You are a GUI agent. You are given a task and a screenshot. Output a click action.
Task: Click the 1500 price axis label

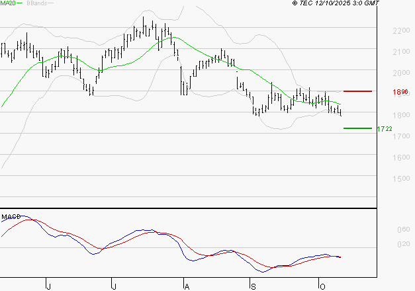(x=401, y=179)
